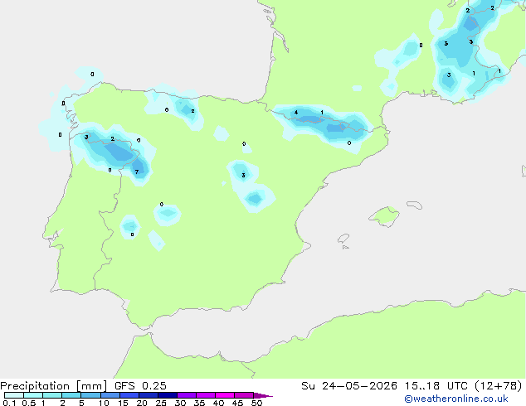Click the 2–5 mm legend swatch
Viewport: 526px width, 406px height.
pyautogui.click(x=71, y=395)
